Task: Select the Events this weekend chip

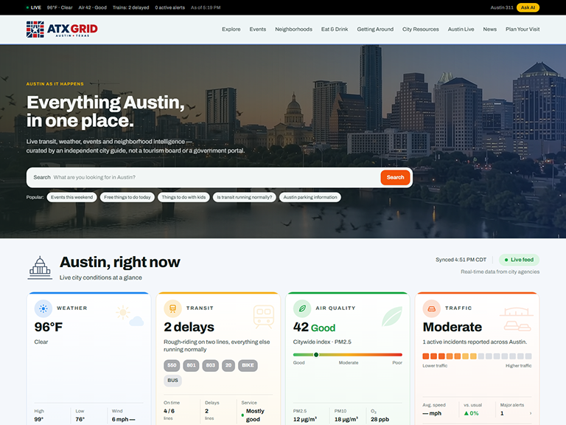Action: 71,197
